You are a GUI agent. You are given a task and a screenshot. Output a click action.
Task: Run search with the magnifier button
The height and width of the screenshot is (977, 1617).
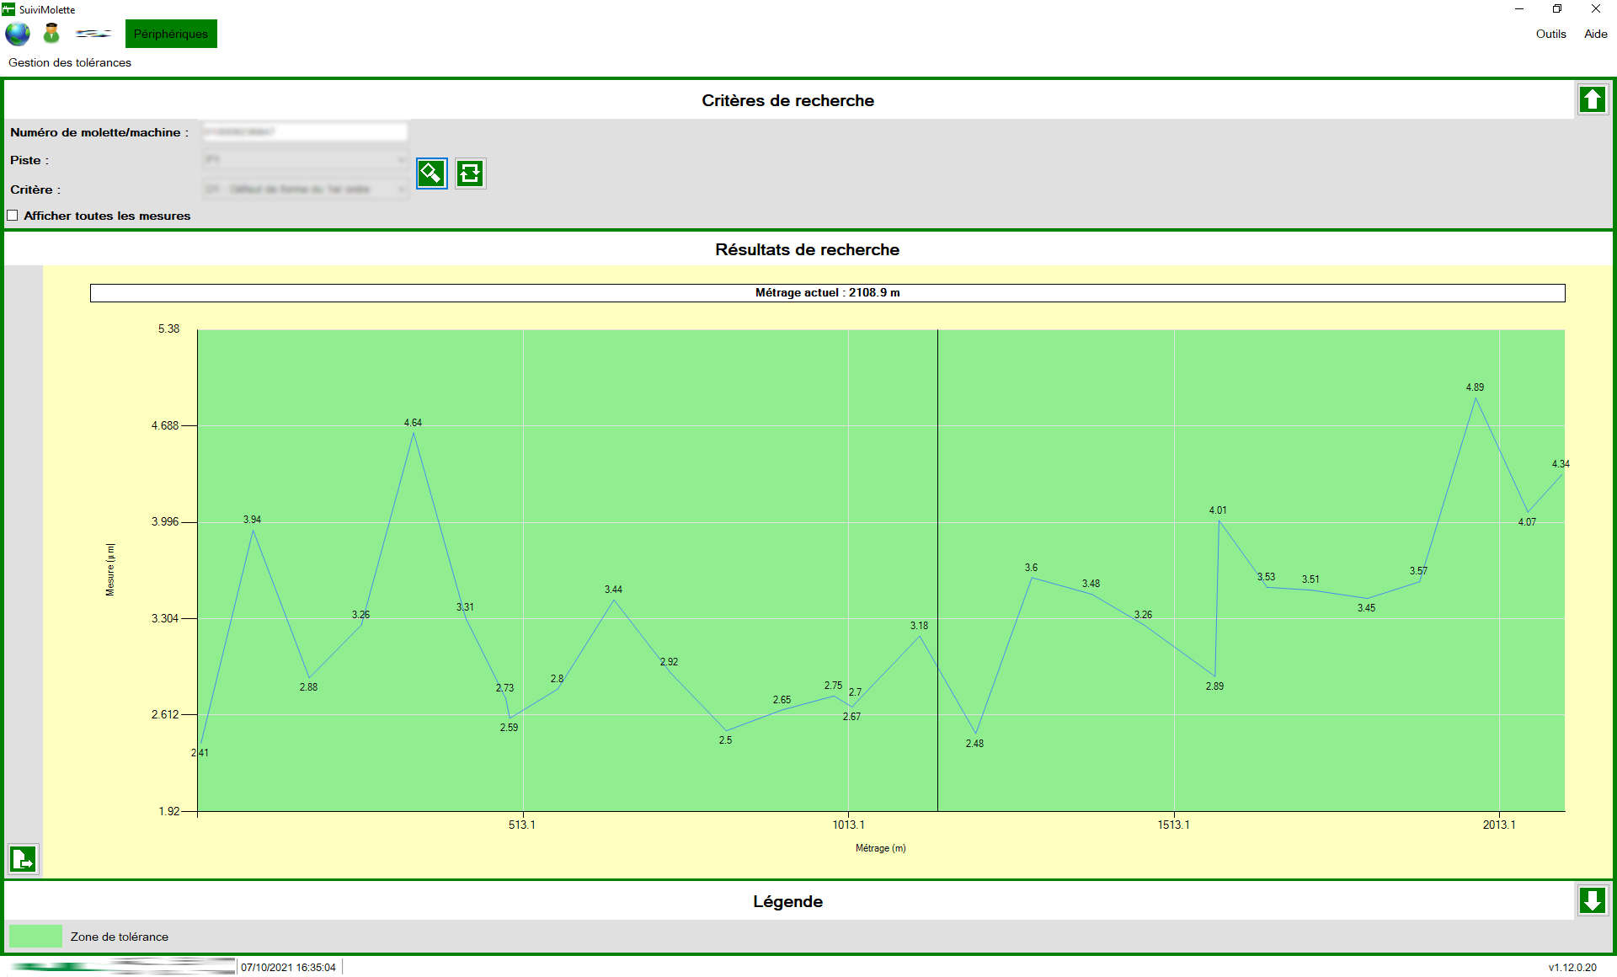pyautogui.click(x=431, y=174)
